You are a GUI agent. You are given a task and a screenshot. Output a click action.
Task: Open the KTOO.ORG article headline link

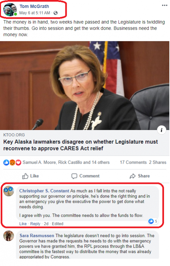tap(81, 145)
